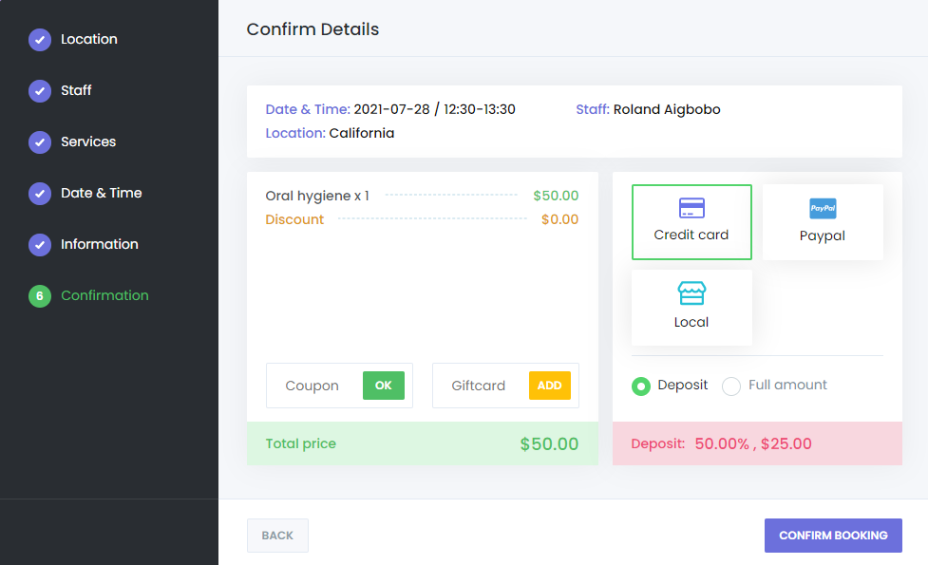
Task: Click the Information step checkmark icon
Action: tap(40, 245)
